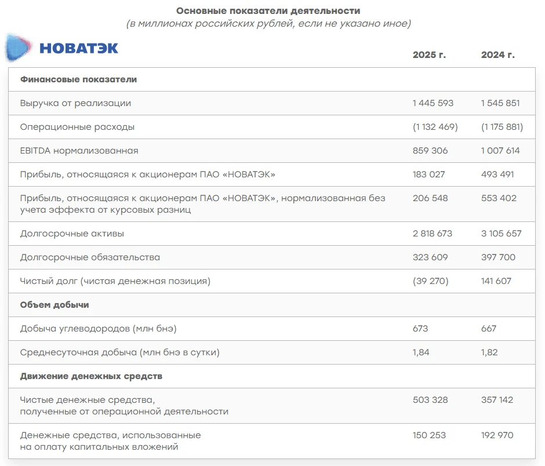
Task: Select profit value 183 027
Action: click(429, 174)
